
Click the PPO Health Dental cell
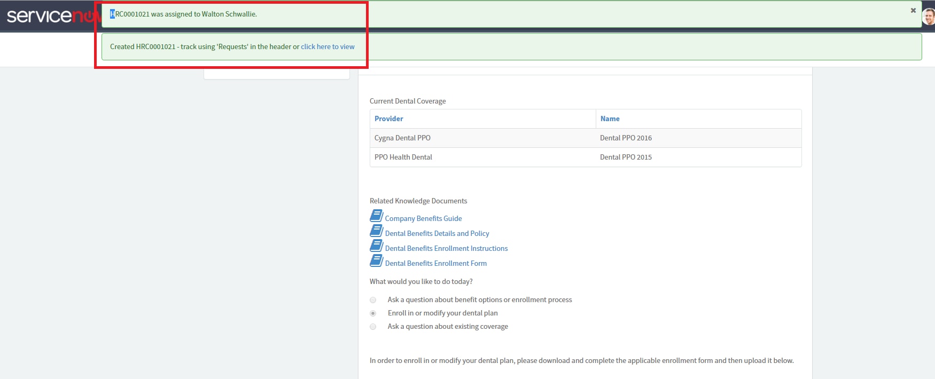483,157
